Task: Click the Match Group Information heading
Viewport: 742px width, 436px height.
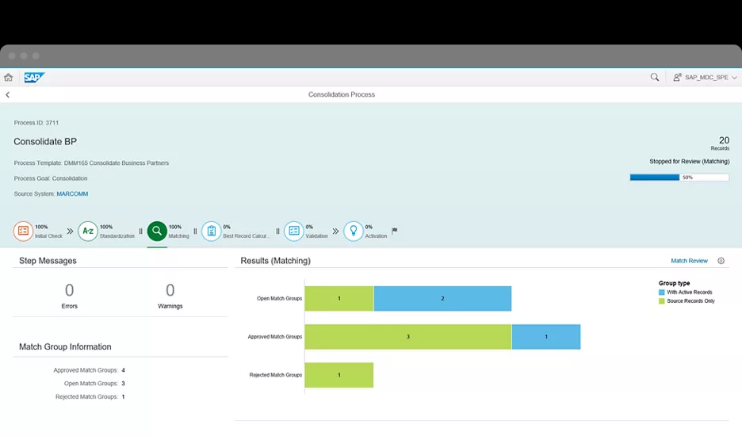Action: pyautogui.click(x=65, y=347)
